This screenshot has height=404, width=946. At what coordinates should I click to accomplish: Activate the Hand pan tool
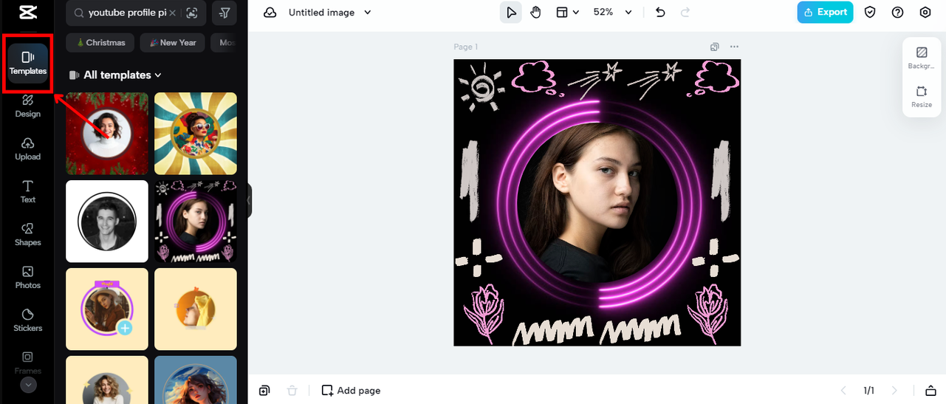tap(536, 13)
